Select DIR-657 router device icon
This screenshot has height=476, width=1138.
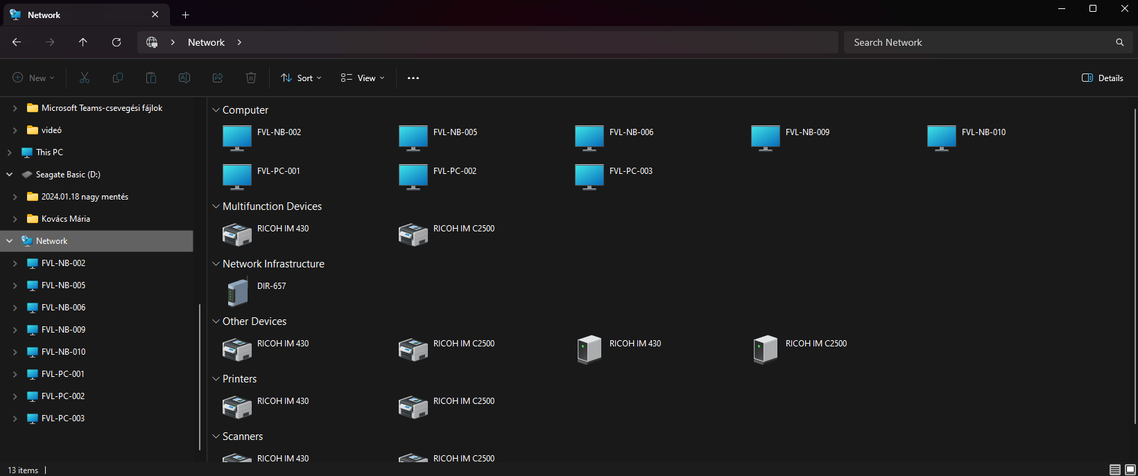click(x=237, y=292)
